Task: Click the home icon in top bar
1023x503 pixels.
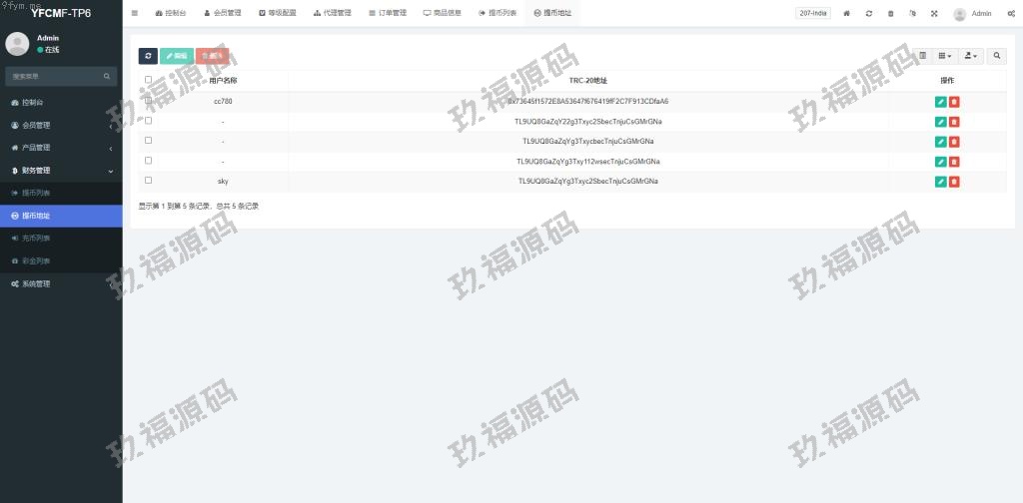Action: point(847,14)
